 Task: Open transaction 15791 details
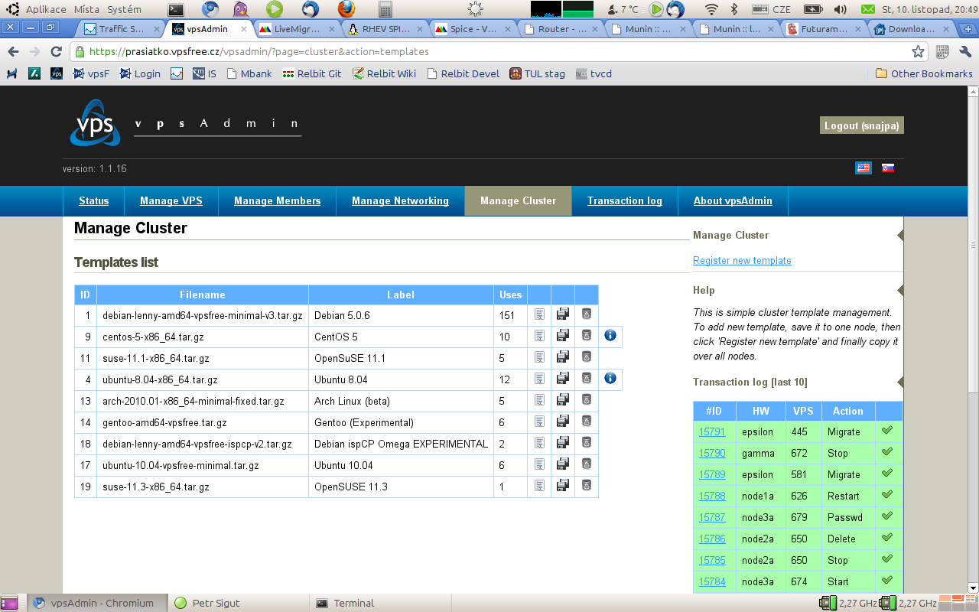[712, 432]
